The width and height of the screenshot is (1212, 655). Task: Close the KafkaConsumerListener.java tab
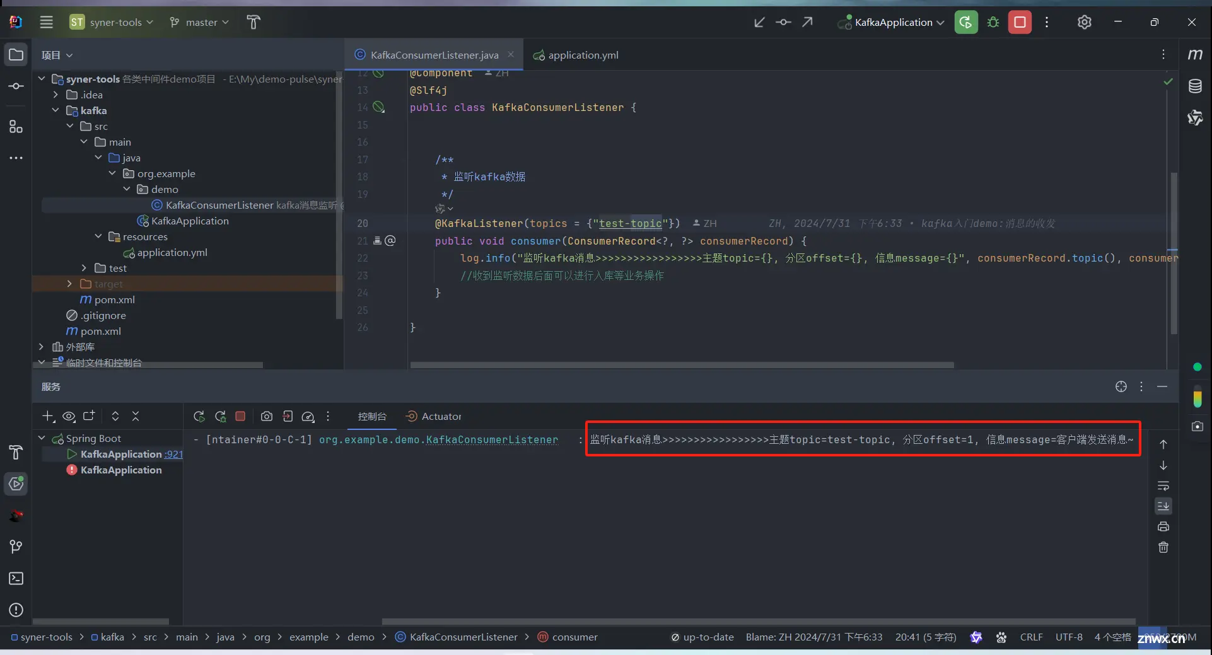point(511,54)
